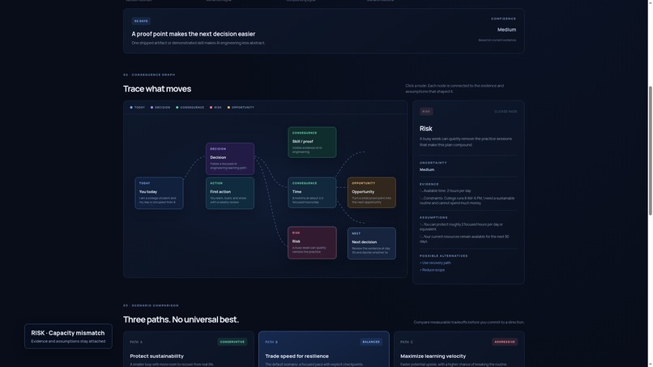
Task: Click the CONSERVATIVE badge on Path A
Action: coord(233,342)
